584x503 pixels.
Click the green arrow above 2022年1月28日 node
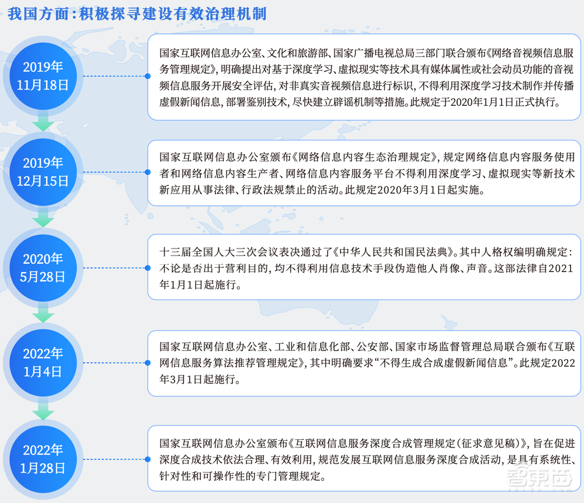42,409
